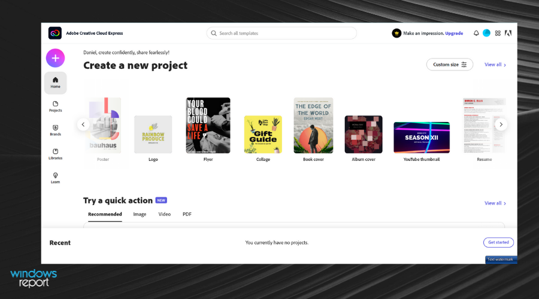539x299 pixels.
Task: Choose the Book cover template
Action: point(313,126)
